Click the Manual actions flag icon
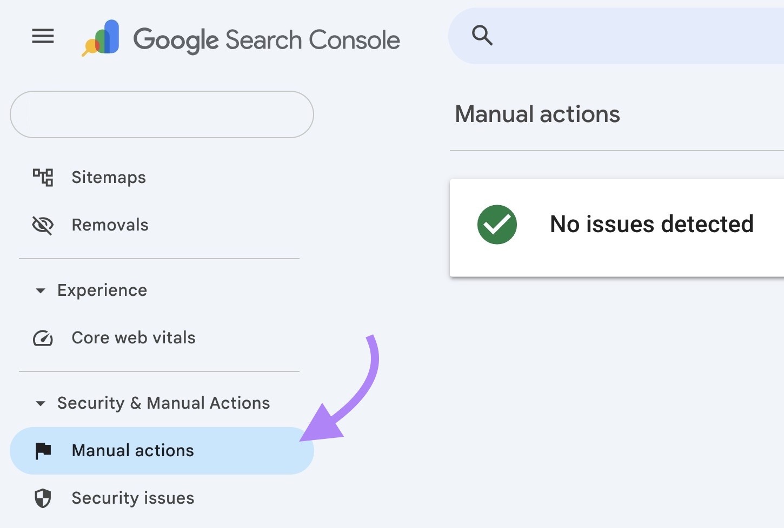The height and width of the screenshot is (528, 784). pos(43,451)
